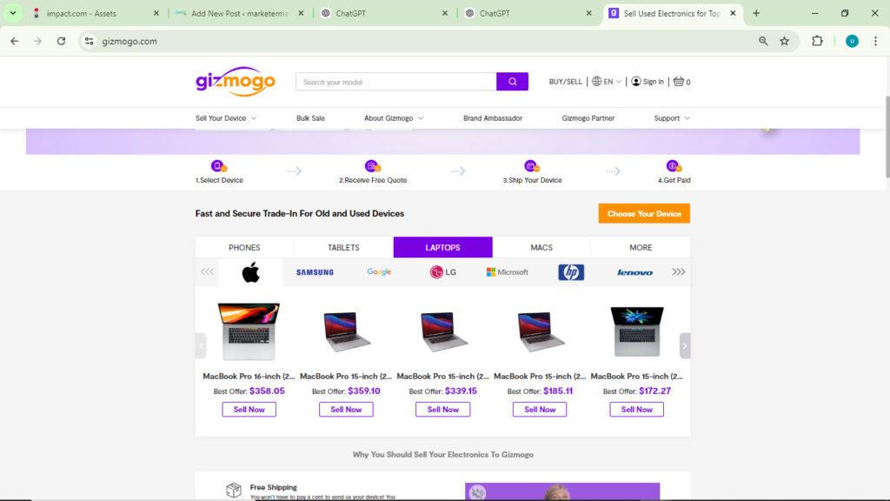Image resolution: width=890 pixels, height=501 pixels.
Task: Open the Brand Ambassador link
Action: [x=493, y=118]
